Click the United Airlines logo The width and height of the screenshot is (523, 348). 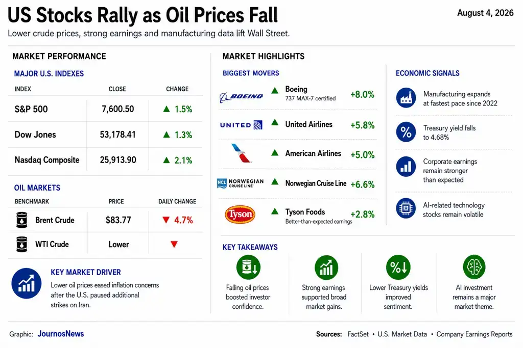click(x=241, y=125)
